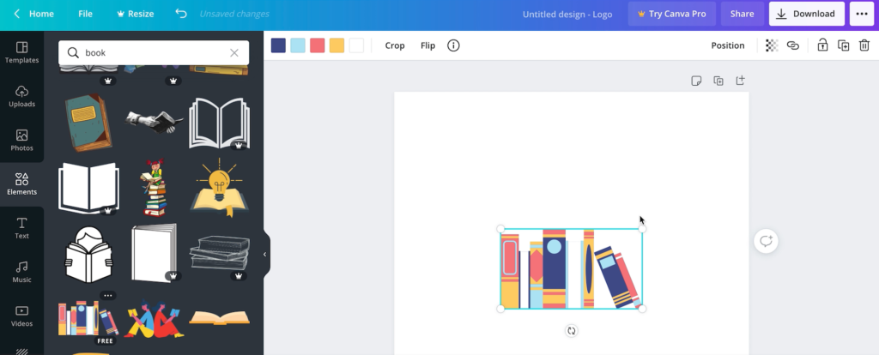
Task: Click the Crop button
Action: (x=395, y=45)
